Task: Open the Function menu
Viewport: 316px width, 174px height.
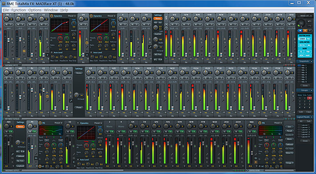Action: click(x=19, y=10)
